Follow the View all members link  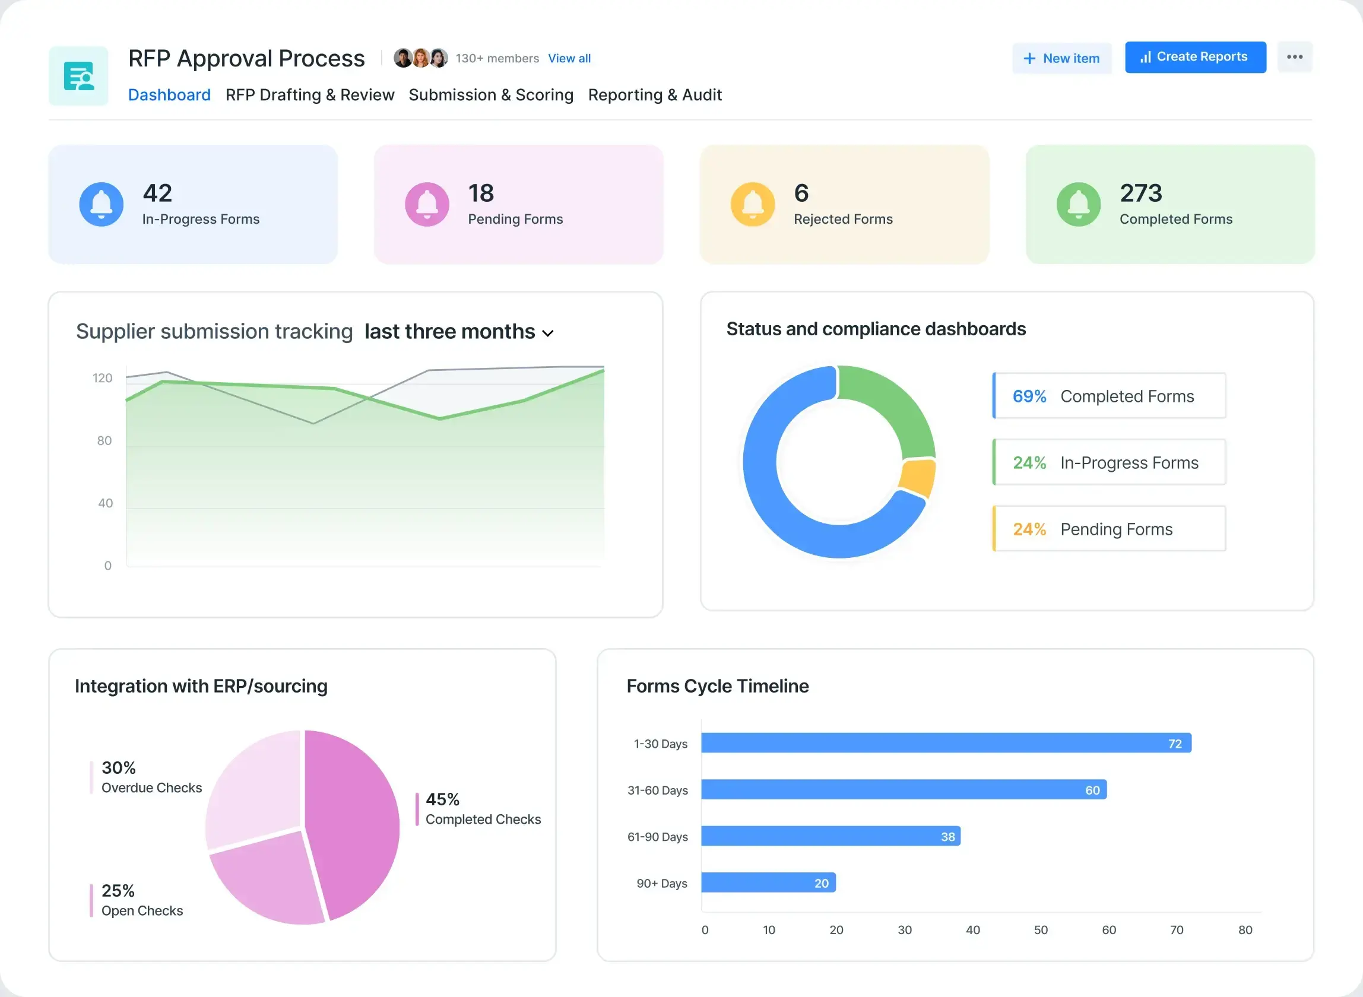point(569,59)
